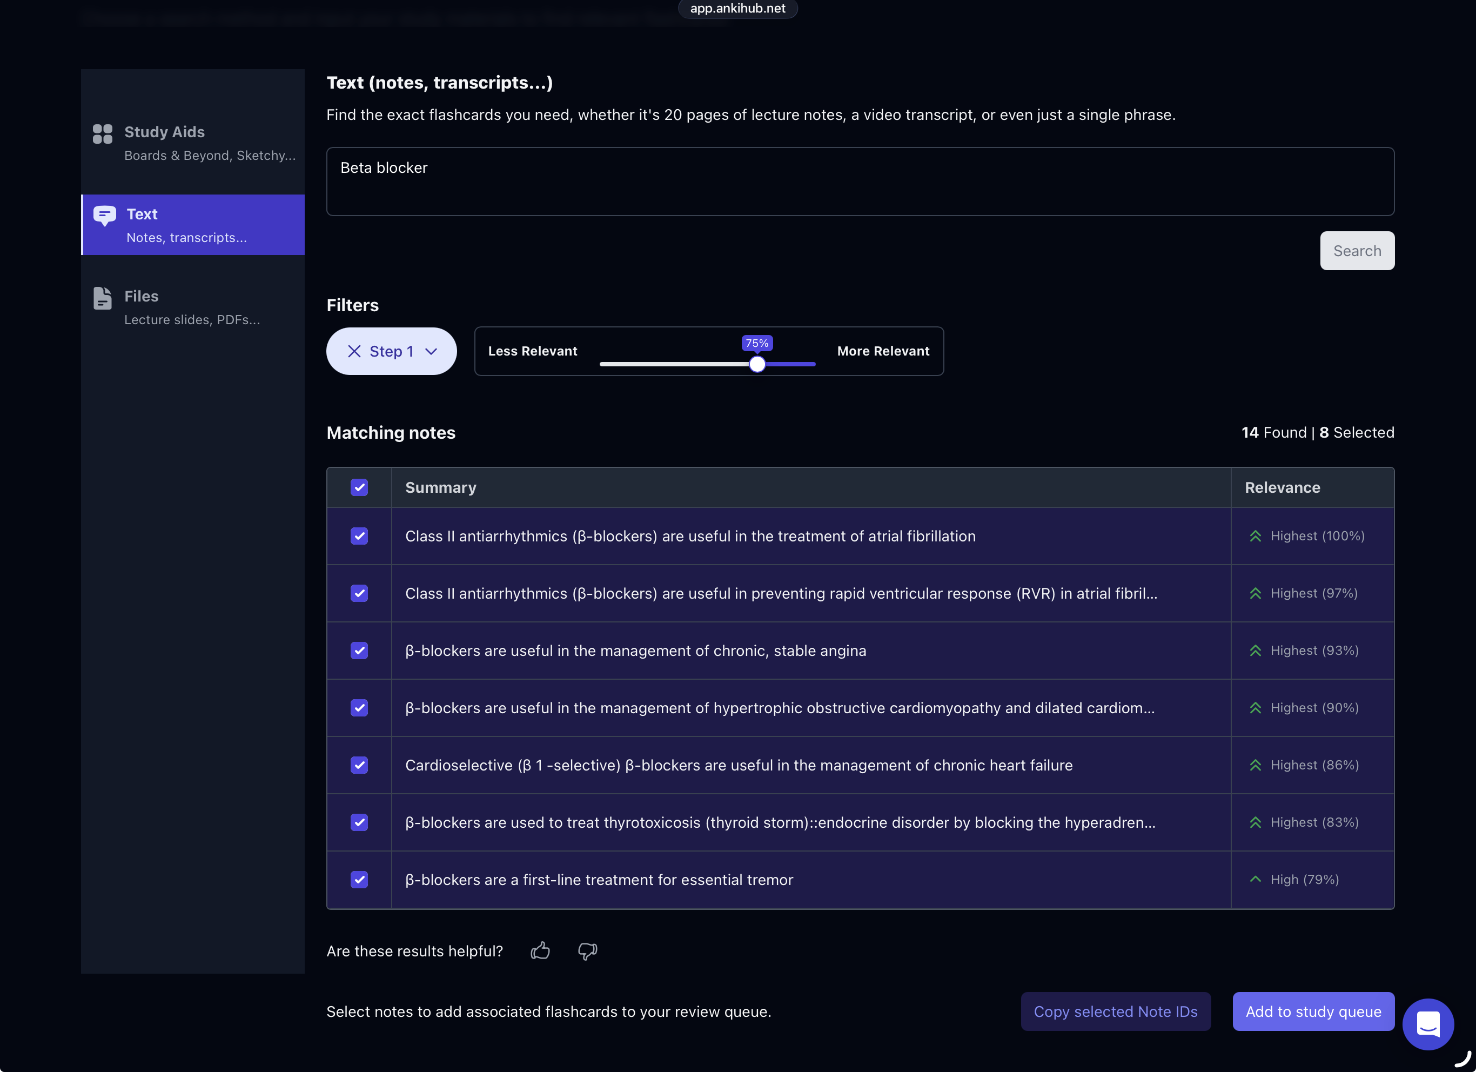Click the Highest (93%) relevance value
The width and height of the screenshot is (1476, 1072).
tap(1314, 651)
